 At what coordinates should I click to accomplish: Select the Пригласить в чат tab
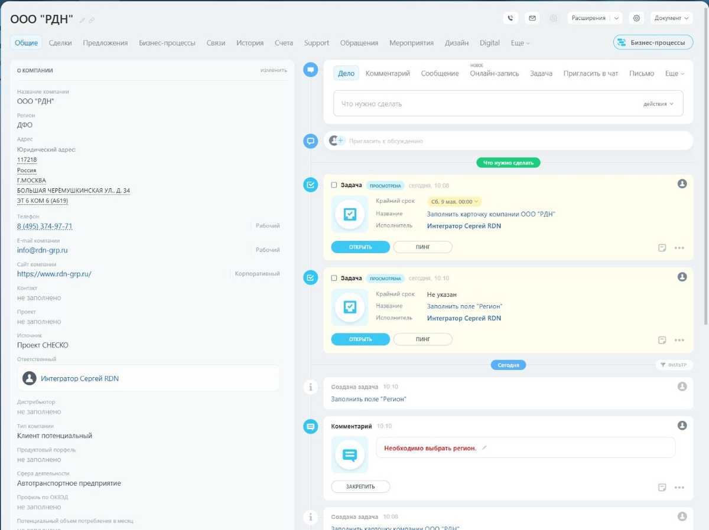pos(591,73)
